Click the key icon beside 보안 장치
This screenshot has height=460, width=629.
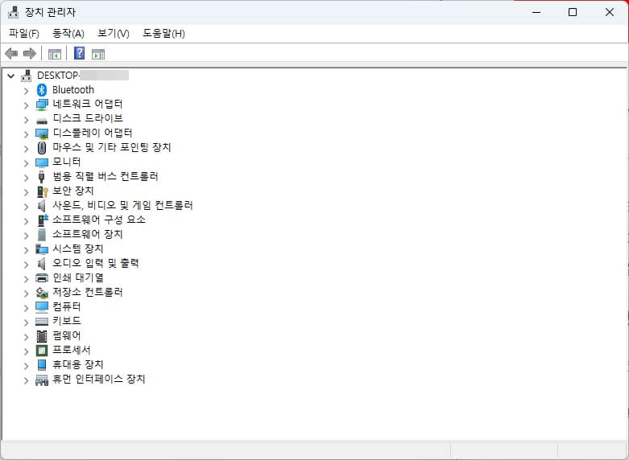pyautogui.click(x=42, y=191)
